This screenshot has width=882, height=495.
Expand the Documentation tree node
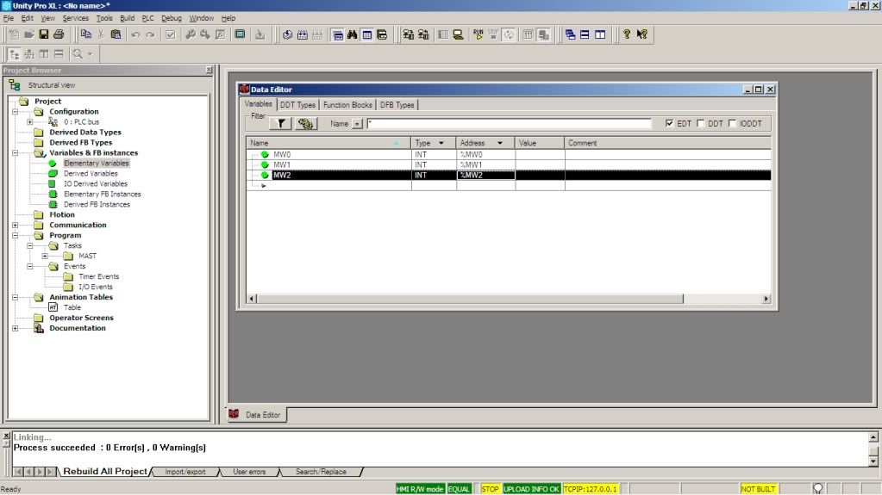(x=16, y=328)
